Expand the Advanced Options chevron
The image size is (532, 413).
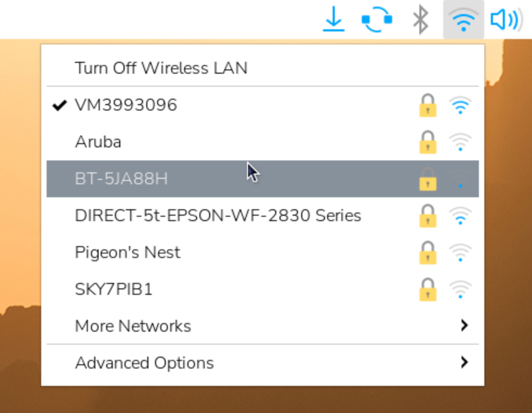[464, 363]
